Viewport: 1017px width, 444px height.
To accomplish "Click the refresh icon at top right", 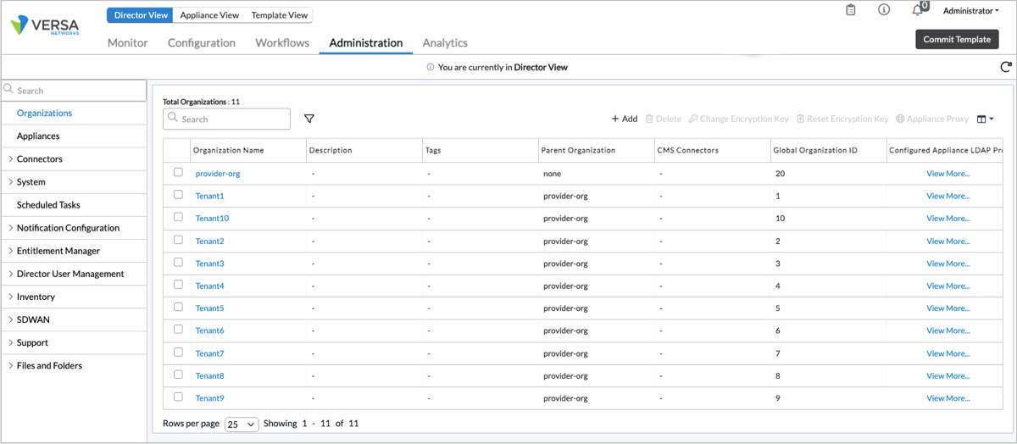I will [x=1006, y=67].
